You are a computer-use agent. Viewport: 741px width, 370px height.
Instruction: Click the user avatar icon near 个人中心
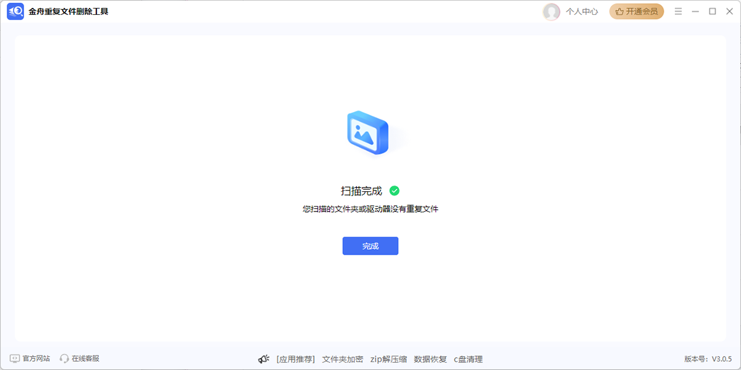click(x=551, y=11)
